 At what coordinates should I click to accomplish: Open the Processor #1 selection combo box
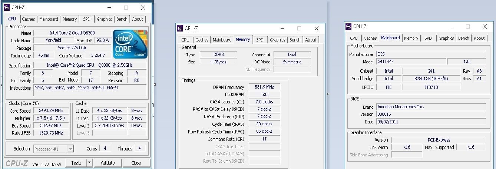[x=54, y=149]
